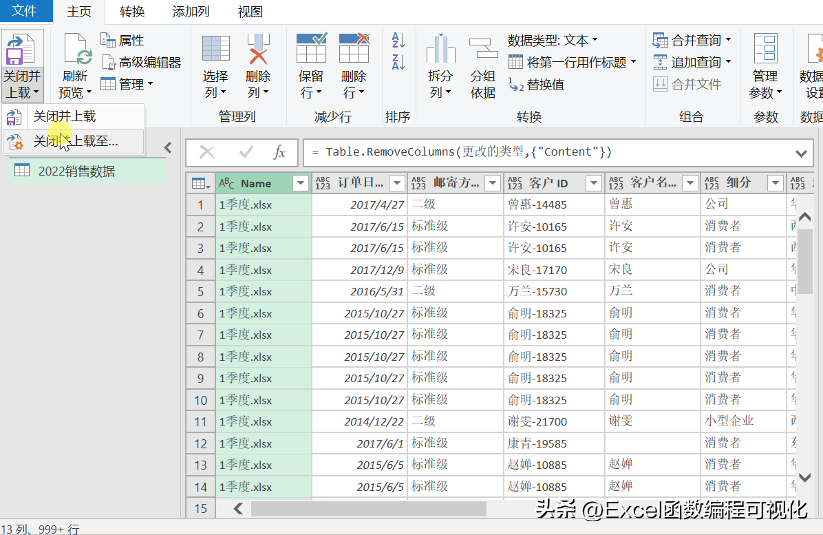Collapse the queries pane with the arrow

click(x=168, y=148)
